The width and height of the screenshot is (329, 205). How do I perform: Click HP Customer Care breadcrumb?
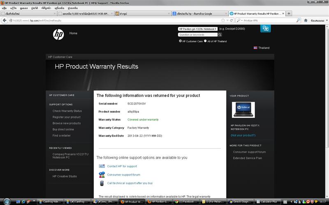point(60,57)
